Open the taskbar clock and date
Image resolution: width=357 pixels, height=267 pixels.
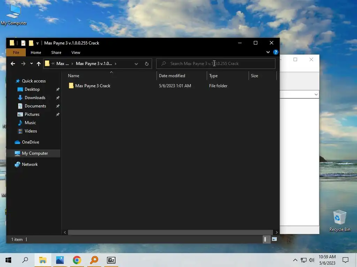point(327,260)
